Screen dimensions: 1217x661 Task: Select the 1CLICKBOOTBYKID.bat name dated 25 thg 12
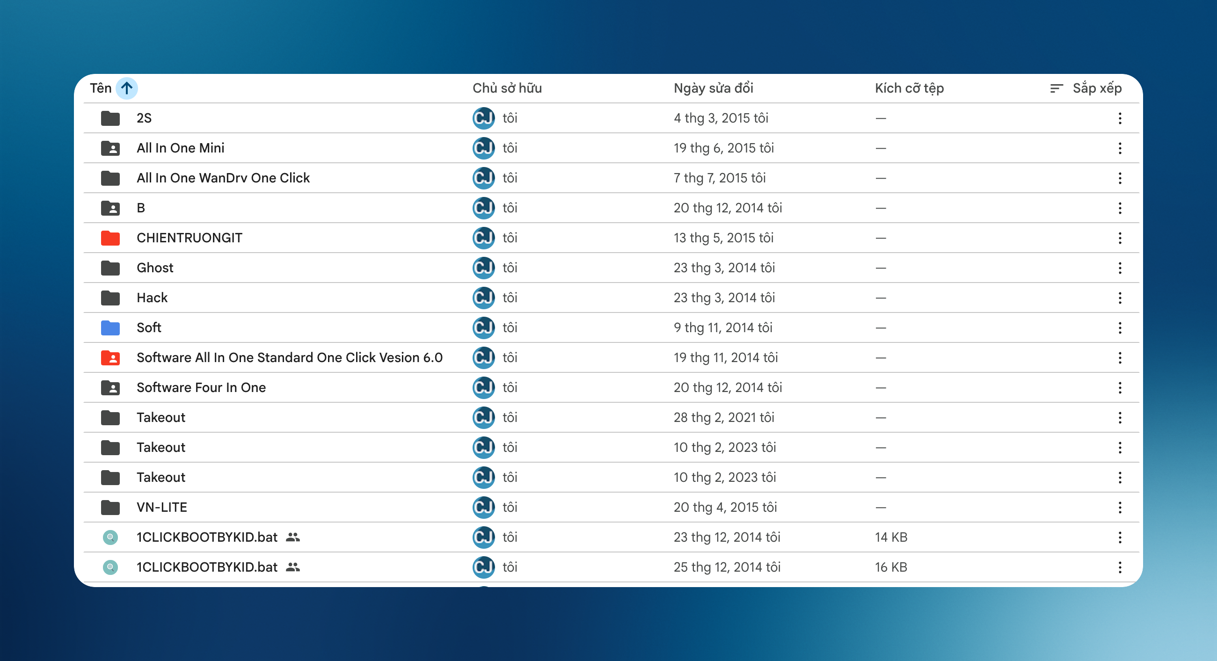(x=207, y=567)
